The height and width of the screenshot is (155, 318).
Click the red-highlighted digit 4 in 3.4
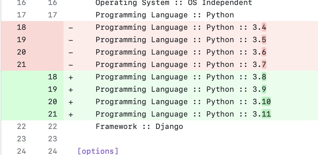point(264,27)
